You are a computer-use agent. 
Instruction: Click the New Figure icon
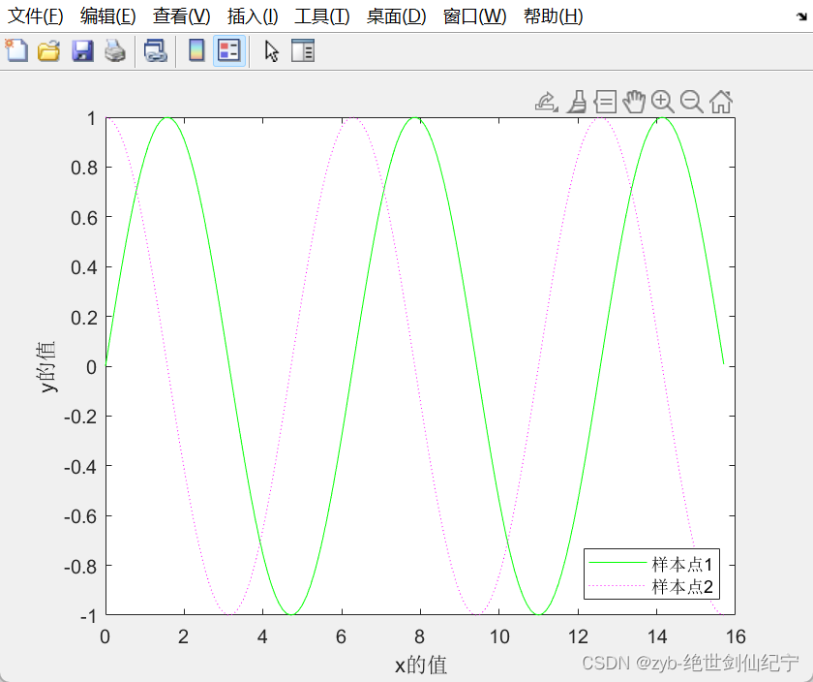(16, 51)
